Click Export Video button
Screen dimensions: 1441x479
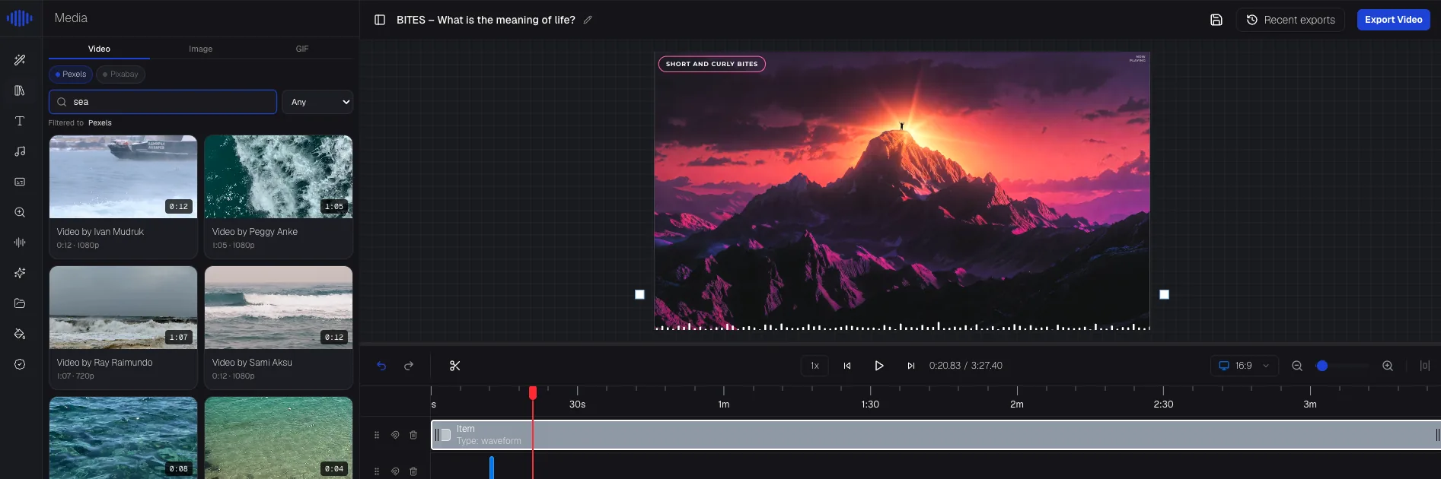[1393, 20]
